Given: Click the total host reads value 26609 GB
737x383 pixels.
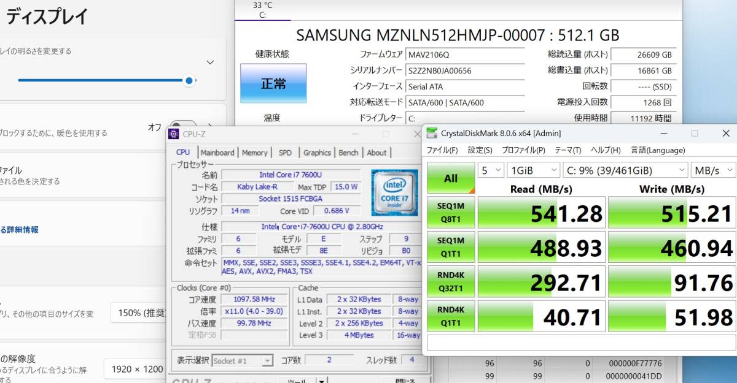Looking at the screenshot, I should click(643, 55).
